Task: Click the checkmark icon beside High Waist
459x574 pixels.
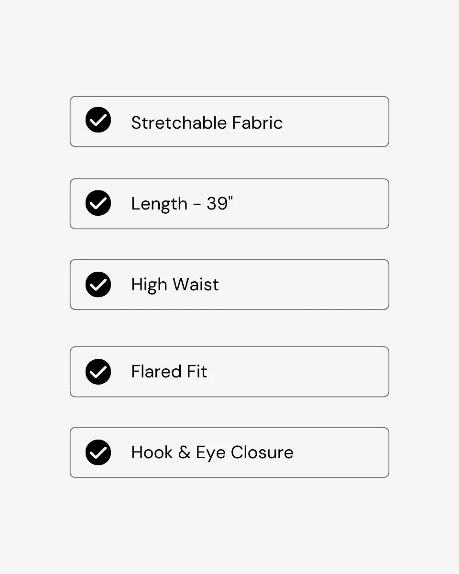Action: 98,285
